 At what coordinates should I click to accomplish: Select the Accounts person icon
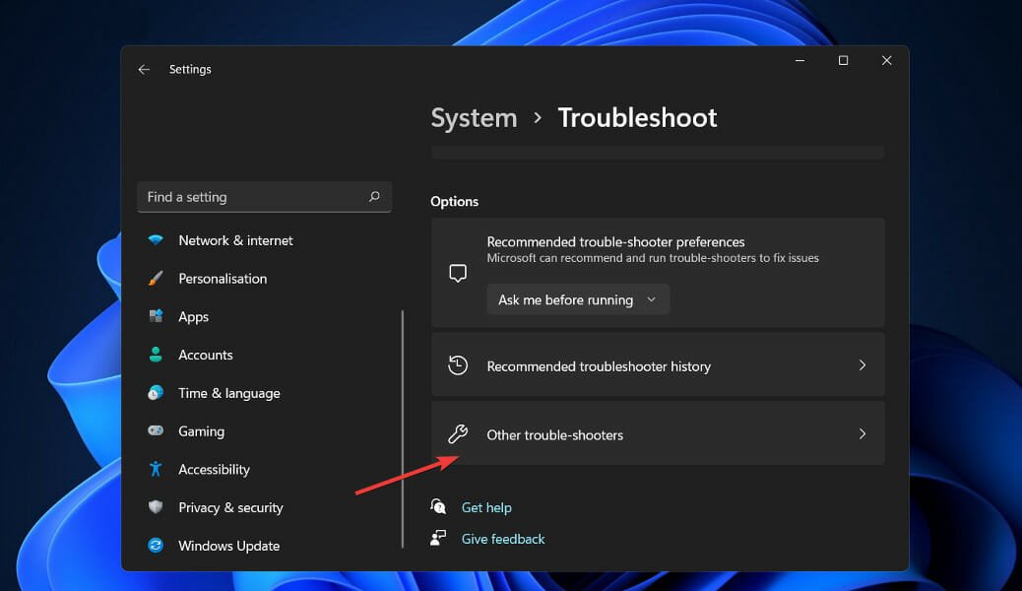tap(159, 355)
